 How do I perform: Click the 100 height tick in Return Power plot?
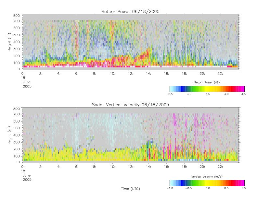click(16, 63)
